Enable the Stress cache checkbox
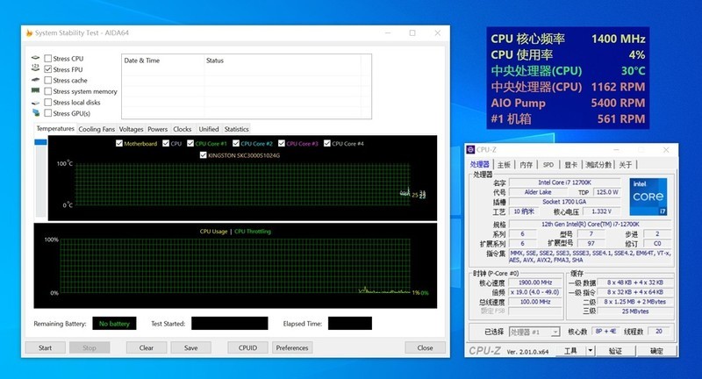 coord(48,80)
